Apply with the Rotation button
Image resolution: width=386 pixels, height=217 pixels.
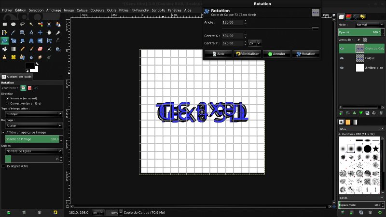tap(305, 54)
